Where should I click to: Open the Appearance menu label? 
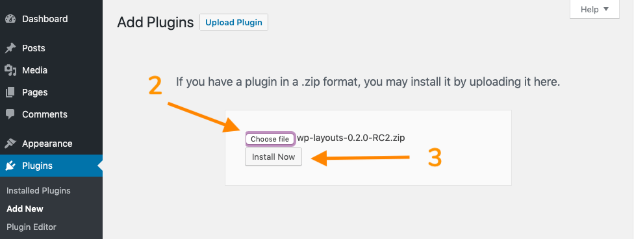pyautogui.click(x=47, y=144)
